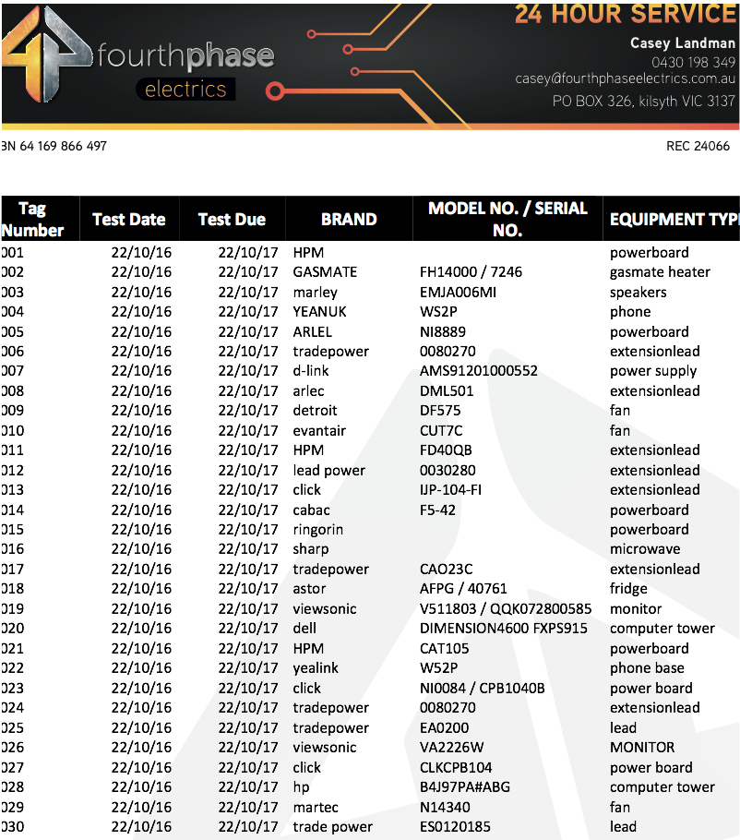This screenshot has width=740, height=840.
Task: Click model 'FH14000 / 7246'
Action: pos(471,272)
